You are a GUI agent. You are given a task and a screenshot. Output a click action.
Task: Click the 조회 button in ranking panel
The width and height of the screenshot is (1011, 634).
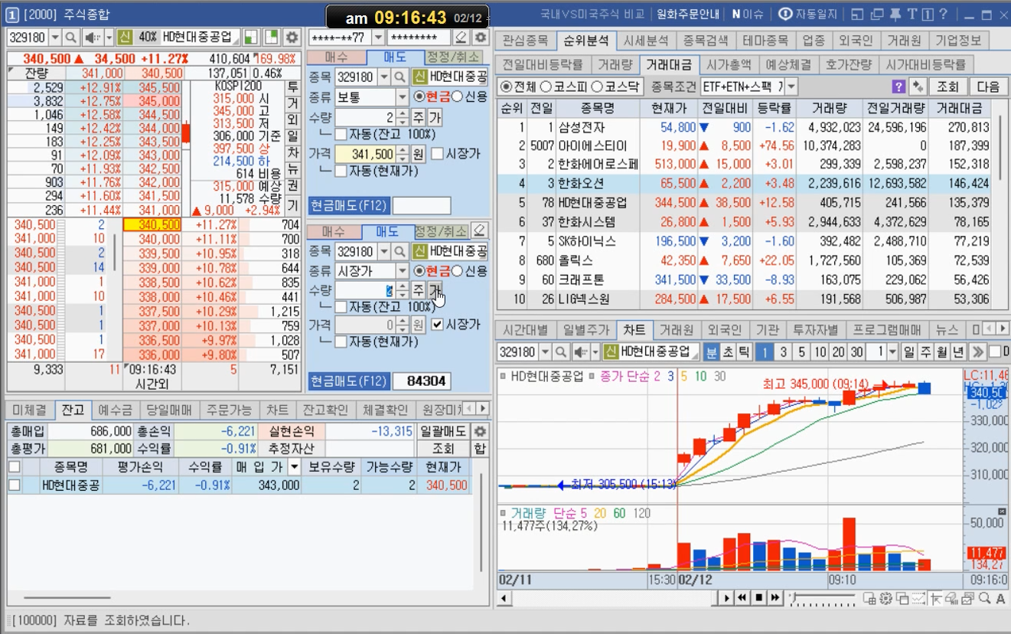click(947, 87)
